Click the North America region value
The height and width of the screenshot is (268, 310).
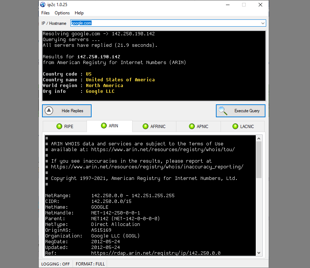coord(105,86)
